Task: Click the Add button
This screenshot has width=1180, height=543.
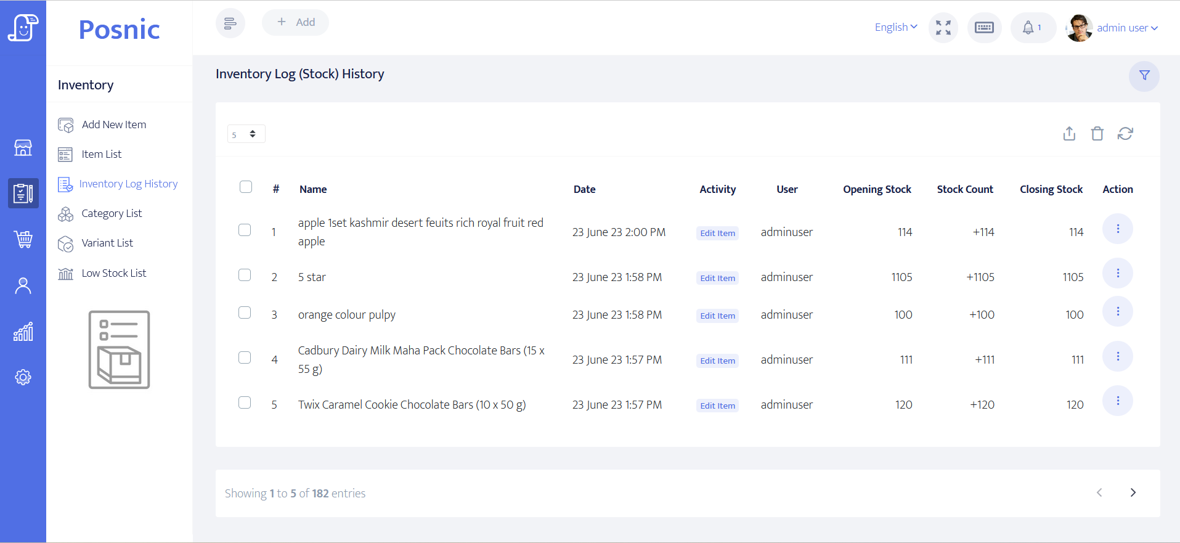Action: (x=295, y=22)
